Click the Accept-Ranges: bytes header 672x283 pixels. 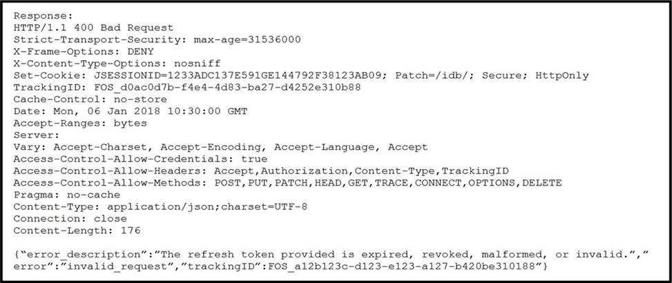tap(80, 123)
